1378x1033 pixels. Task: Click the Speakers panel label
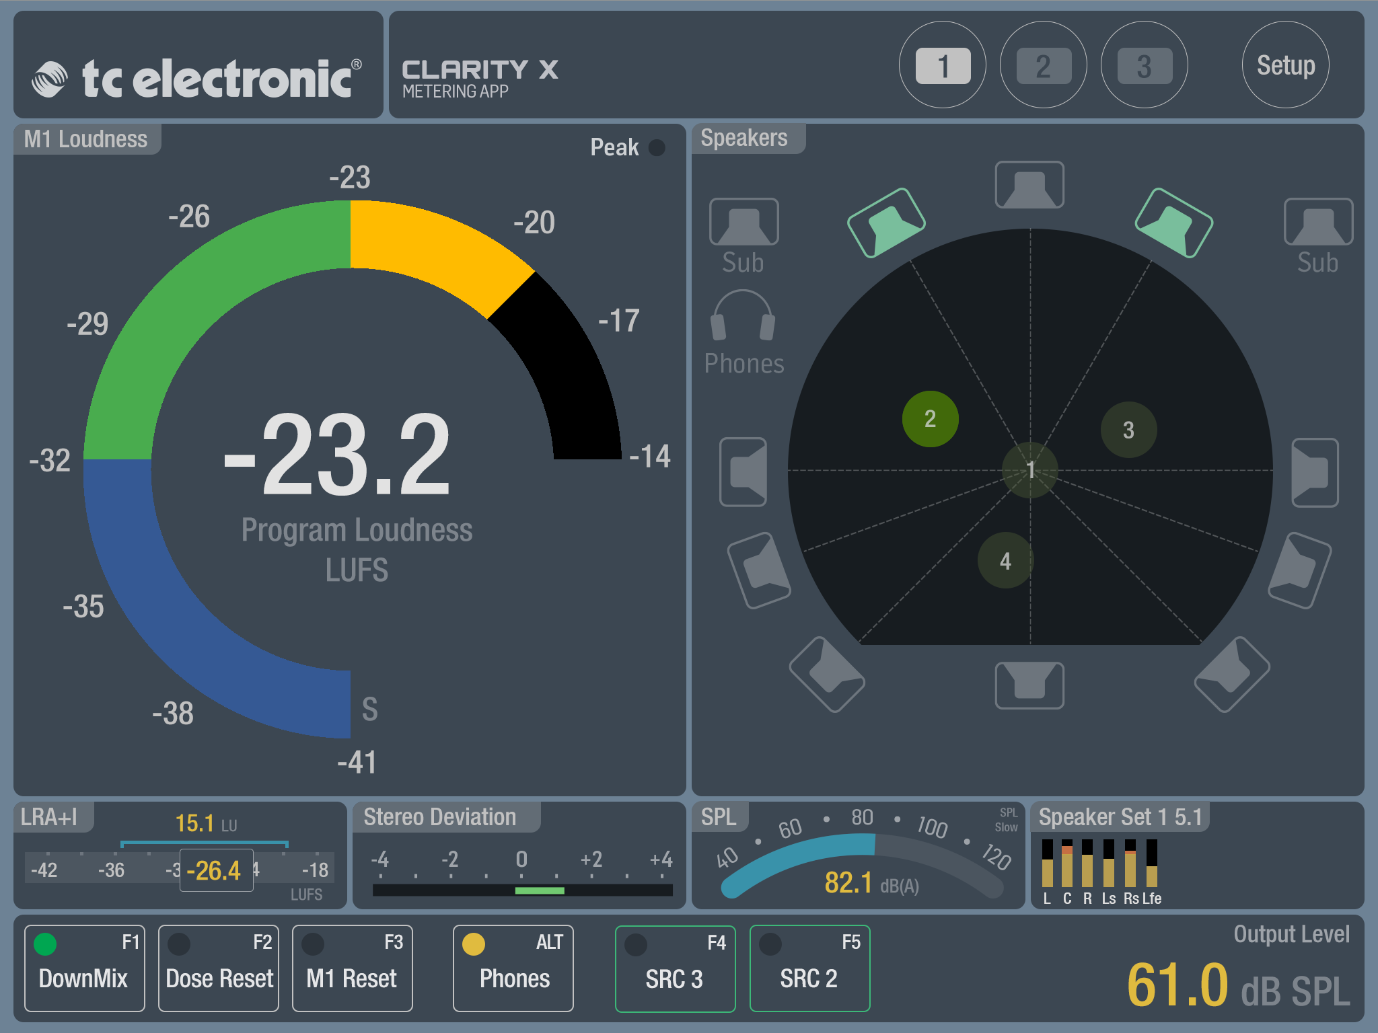pyautogui.click(x=744, y=139)
